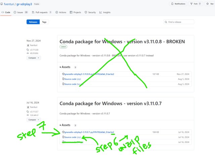Click commit icon next to d1351b1
The image size is (215, 155).
point(28,53)
